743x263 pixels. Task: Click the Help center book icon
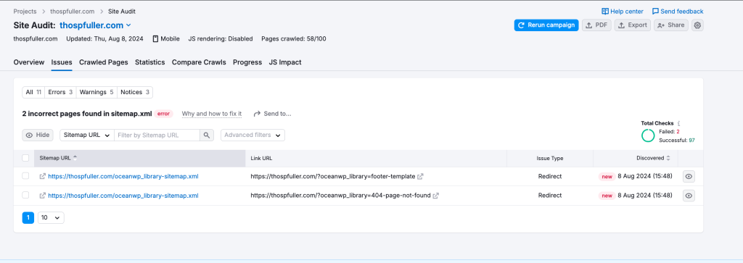tap(605, 12)
